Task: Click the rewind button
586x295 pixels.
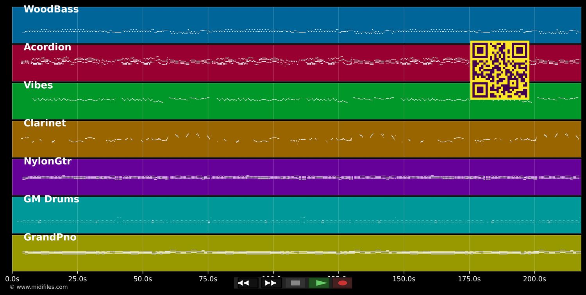Action: click(248, 283)
